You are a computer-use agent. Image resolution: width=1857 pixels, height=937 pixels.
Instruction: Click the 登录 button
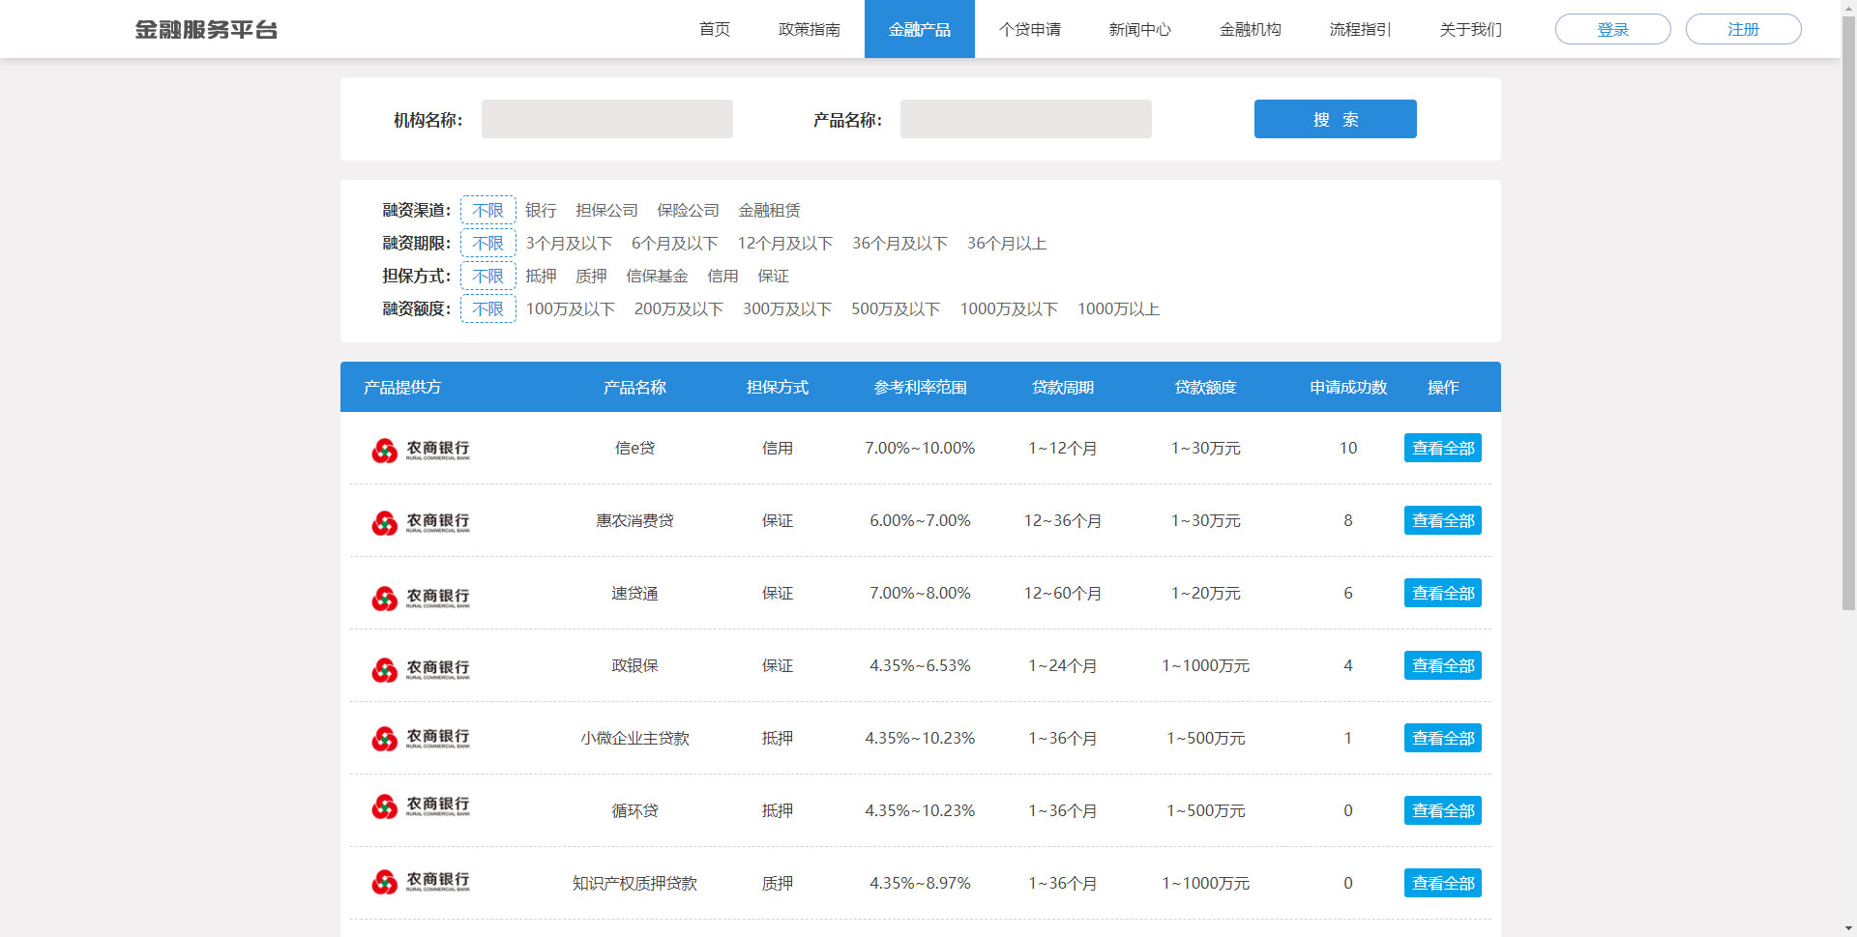click(x=1611, y=29)
